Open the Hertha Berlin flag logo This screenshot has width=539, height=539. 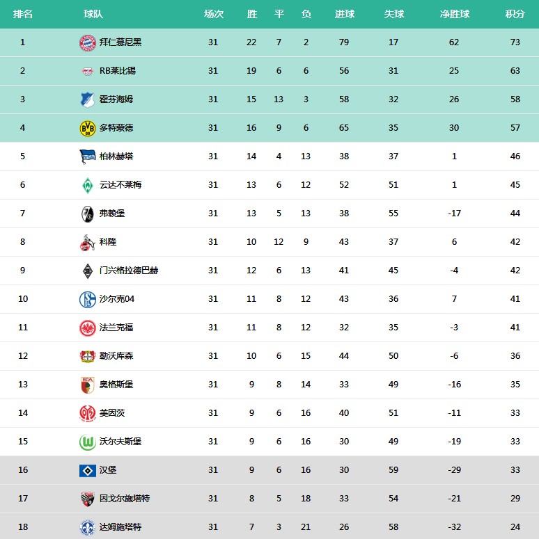click(x=88, y=156)
